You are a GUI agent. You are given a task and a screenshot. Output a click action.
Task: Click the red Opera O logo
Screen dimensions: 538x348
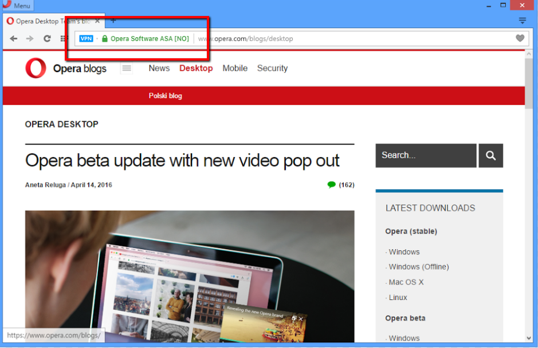(36, 68)
